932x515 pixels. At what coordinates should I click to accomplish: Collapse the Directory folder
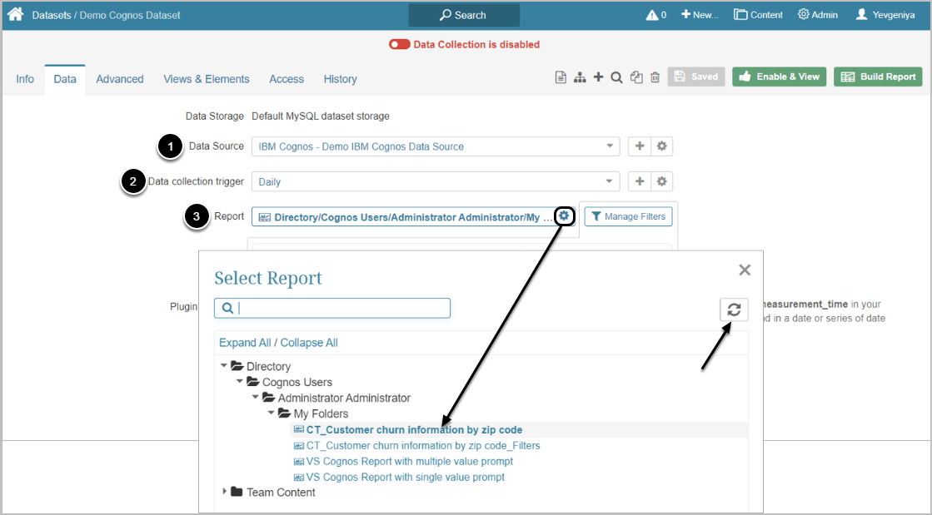pos(223,366)
